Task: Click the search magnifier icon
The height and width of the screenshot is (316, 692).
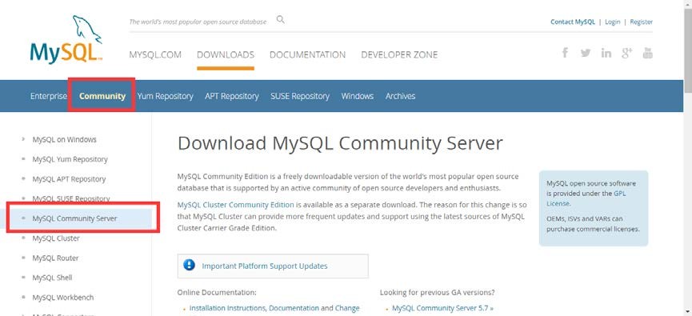Action: (x=280, y=19)
